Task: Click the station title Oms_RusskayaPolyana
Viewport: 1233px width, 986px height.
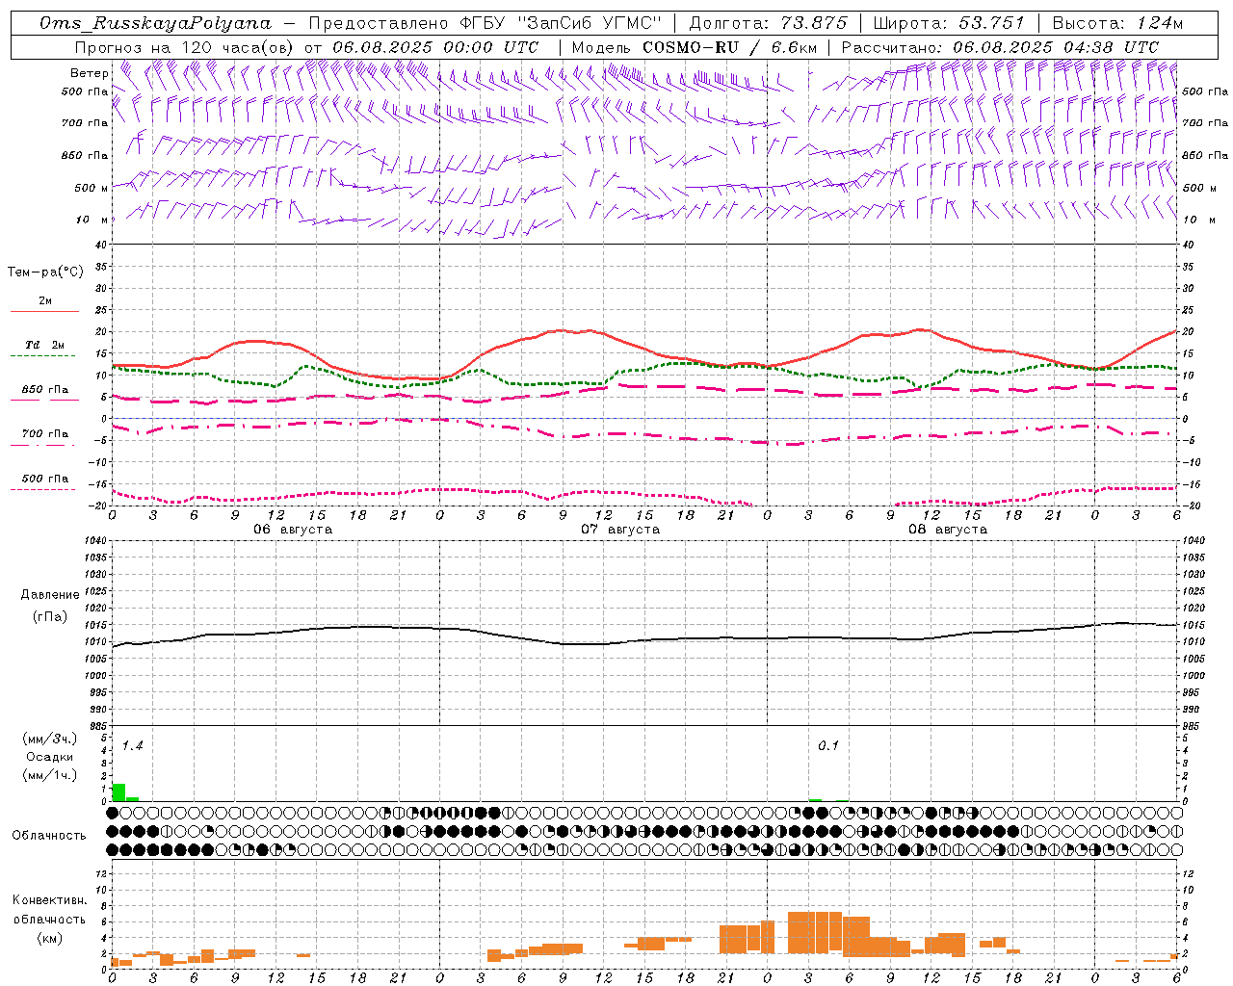Action: click(x=156, y=23)
